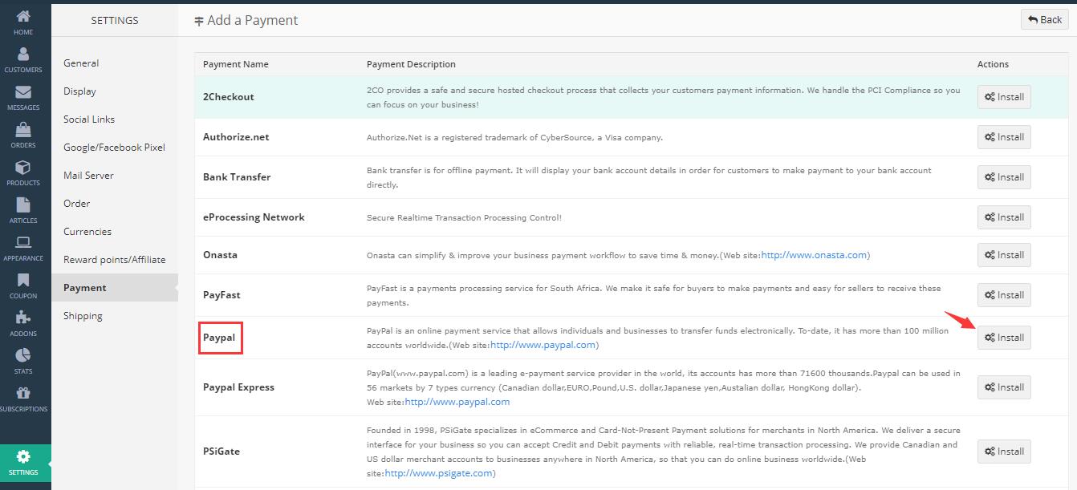This screenshot has height=490, width=1077.
Task: Open the Appearance laptop icon
Action: click(23, 244)
